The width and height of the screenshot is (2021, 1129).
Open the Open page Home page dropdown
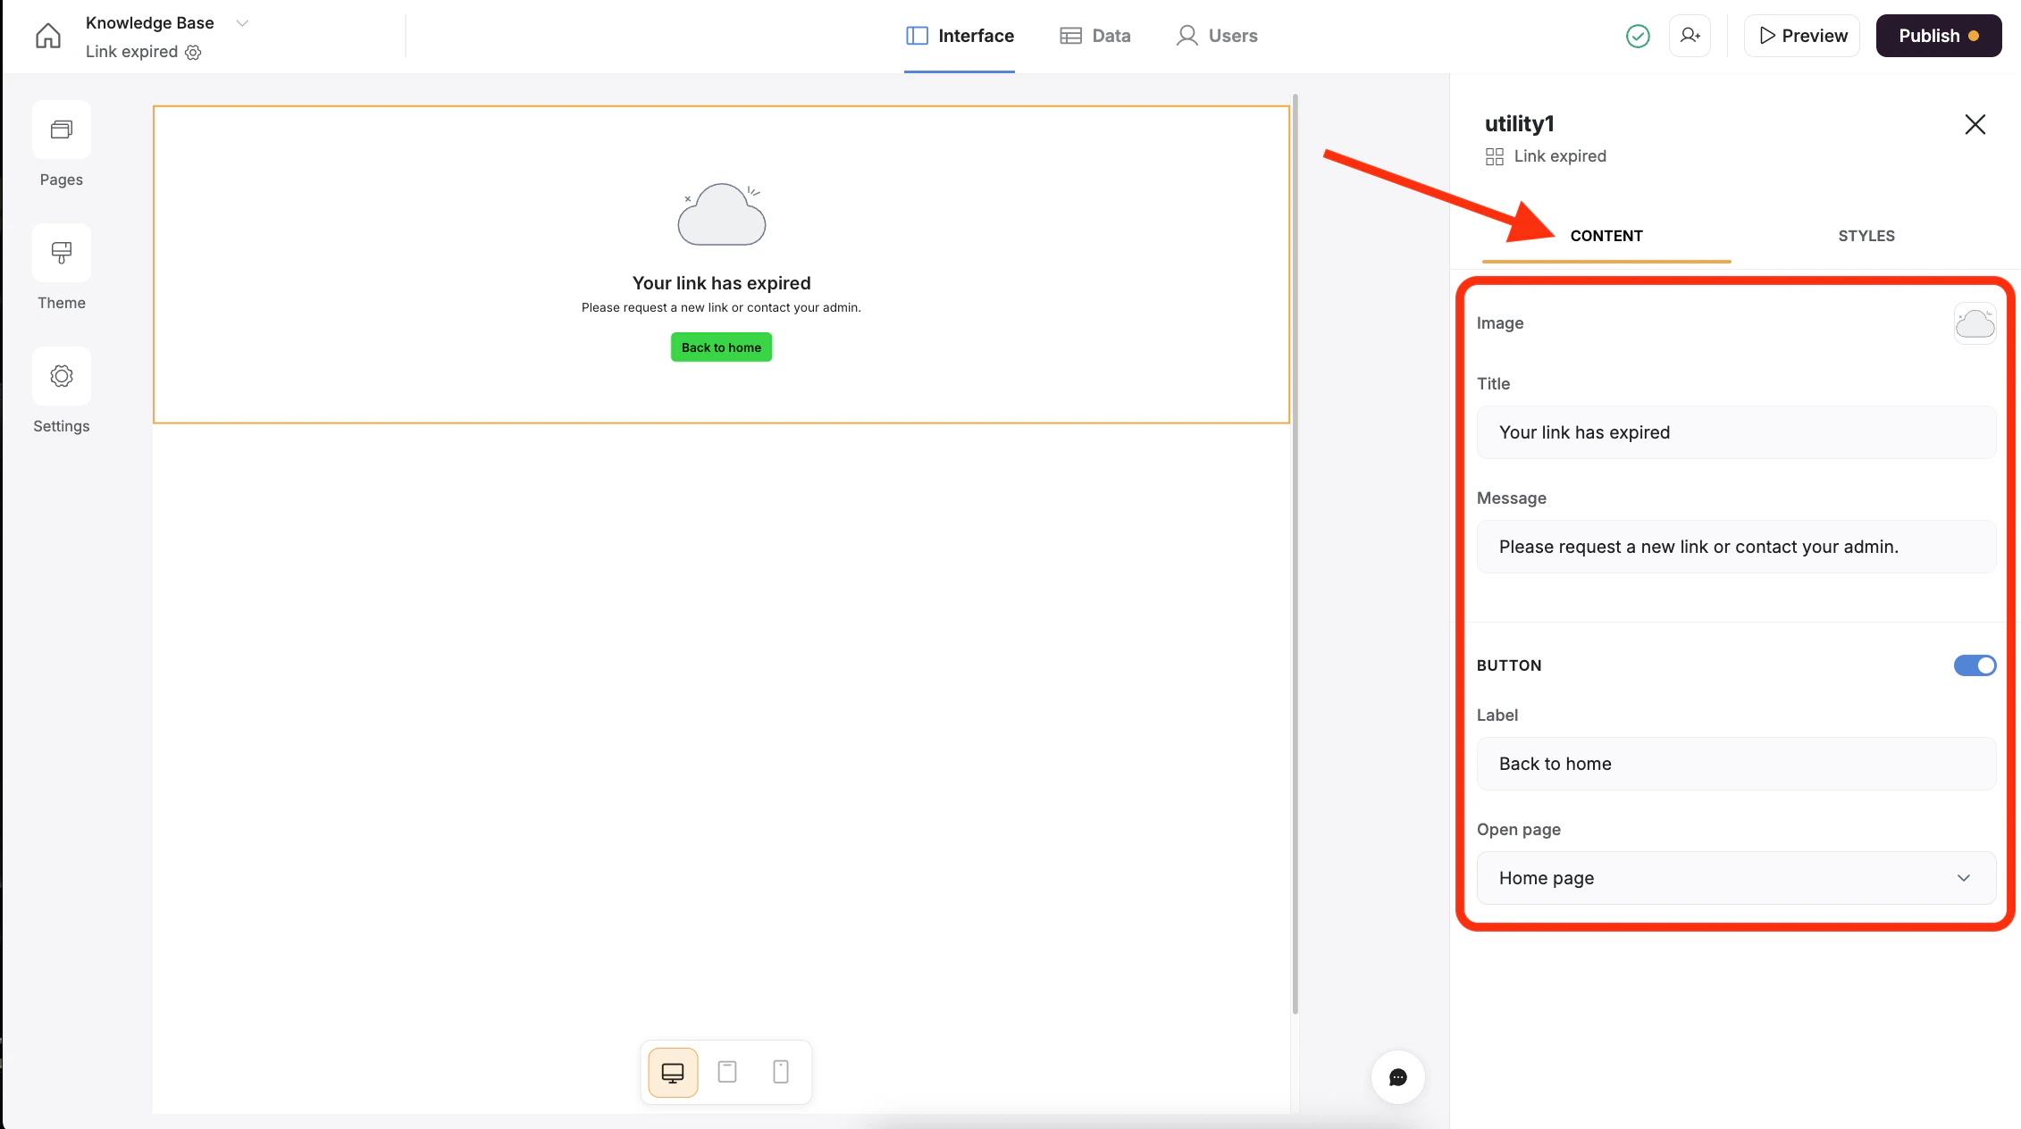pyautogui.click(x=1736, y=878)
